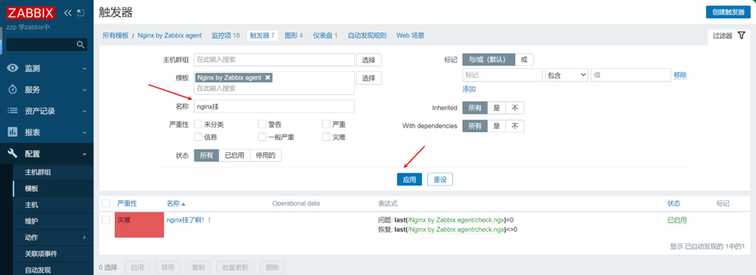Expand the 报表 menu
Image resolution: width=756 pixels, height=275 pixels.
tap(85, 132)
